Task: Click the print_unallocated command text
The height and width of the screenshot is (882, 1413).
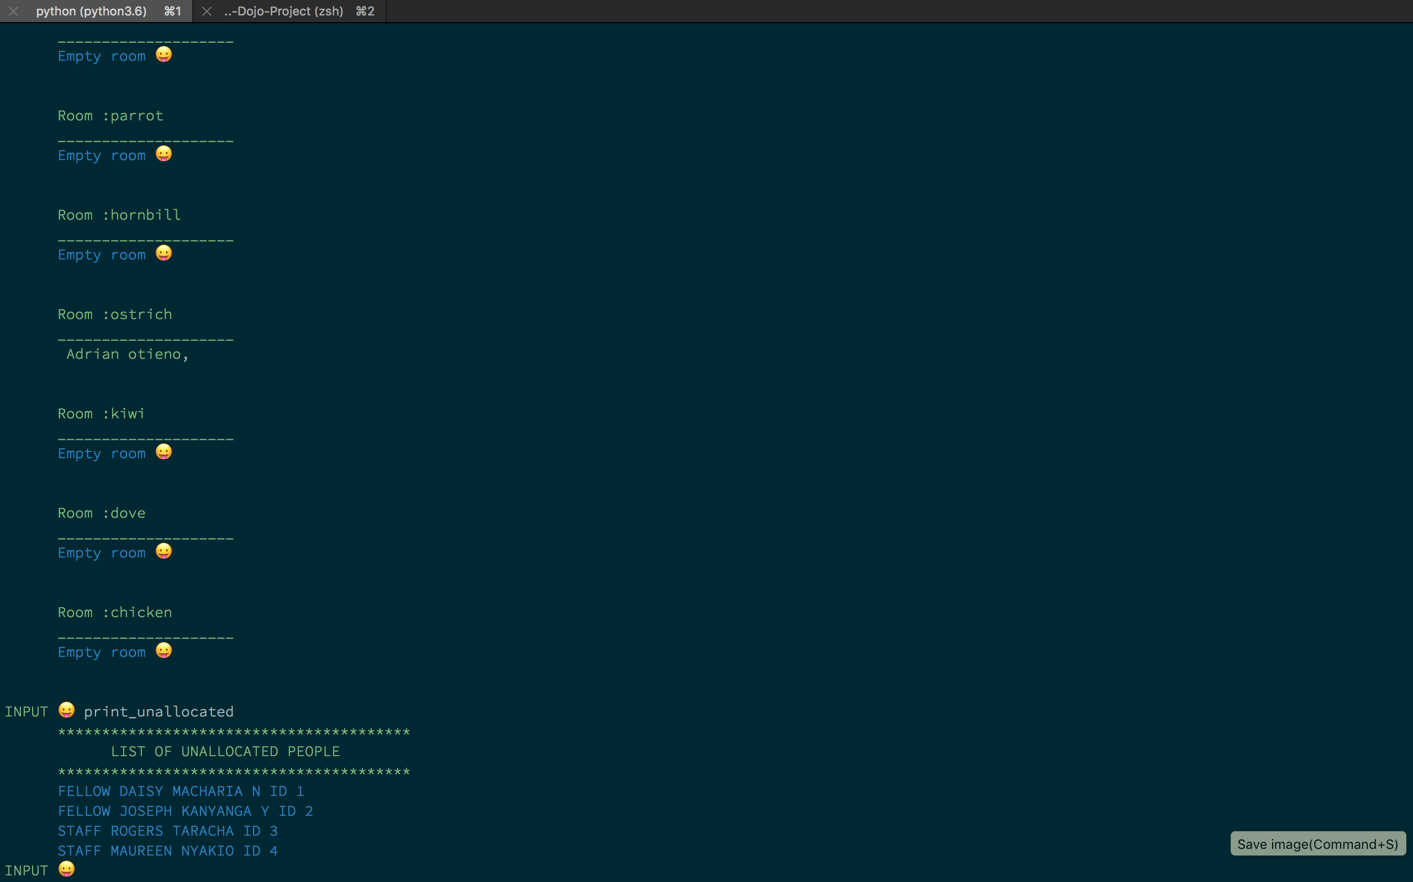Action: [158, 711]
